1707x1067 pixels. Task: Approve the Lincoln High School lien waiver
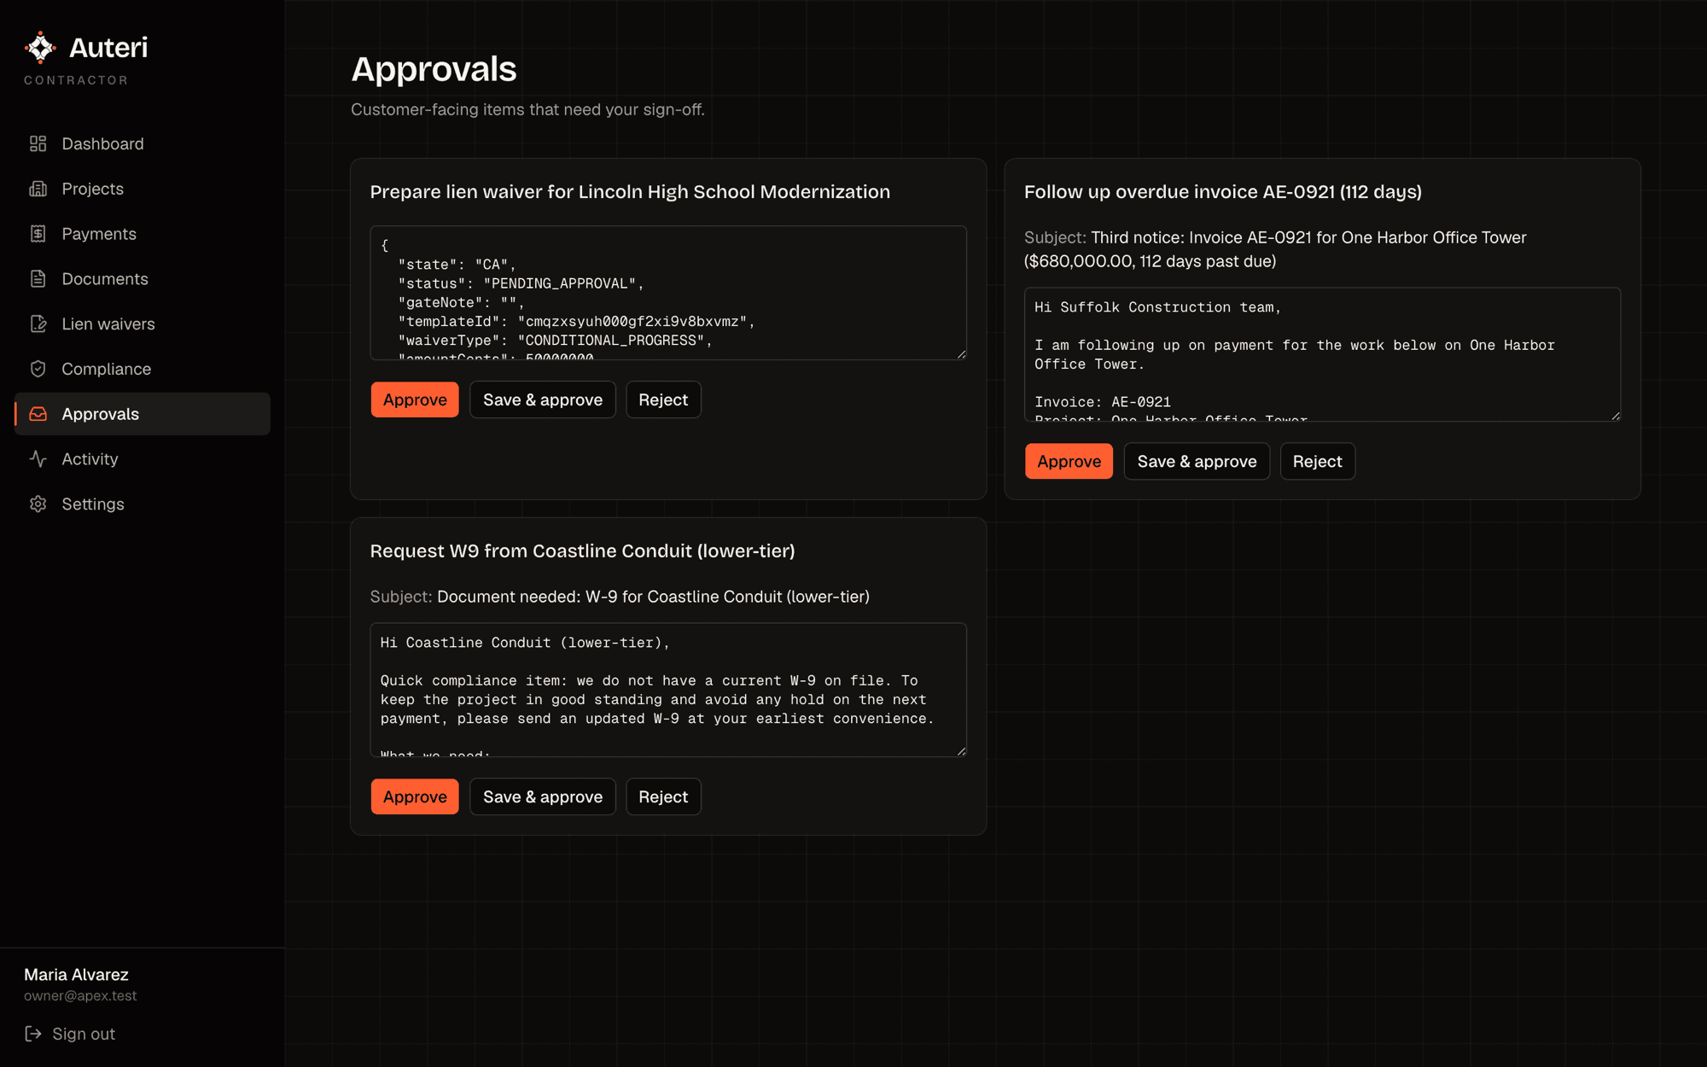pyautogui.click(x=415, y=399)
